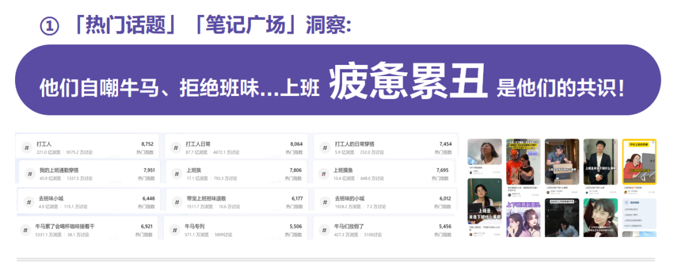Click the hot index value 8,064
Image resolution: width=674 pixels, height=275 pixels.
(296, 145)
